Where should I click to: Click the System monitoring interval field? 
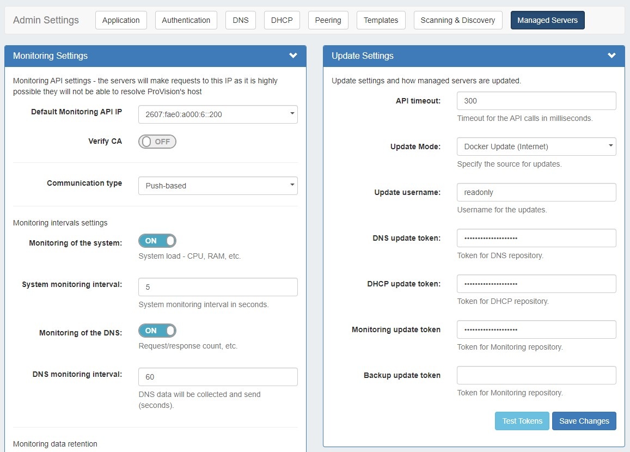point(218,287)
